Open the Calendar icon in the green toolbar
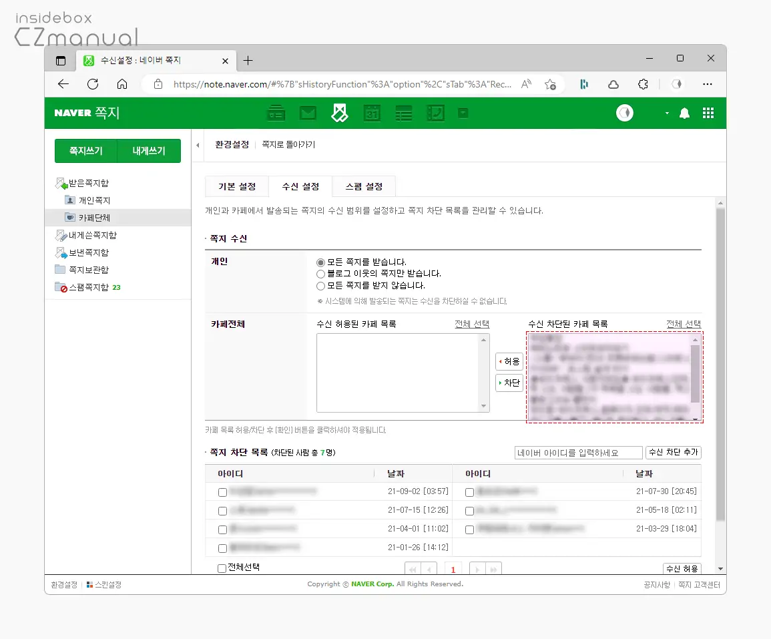This screenshot has width=771, height=639. (x=372, y=113)
